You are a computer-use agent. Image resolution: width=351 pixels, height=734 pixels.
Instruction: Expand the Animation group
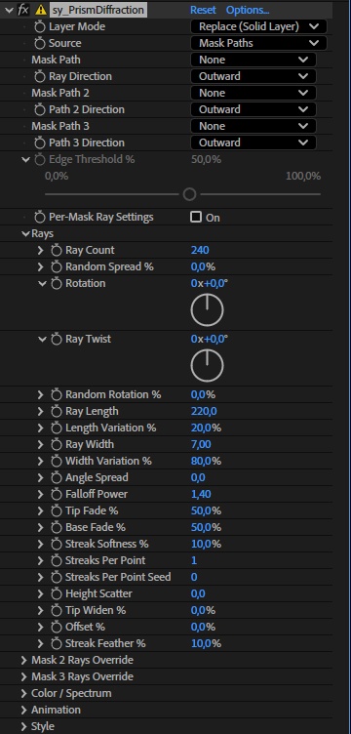tap(23, 711)
